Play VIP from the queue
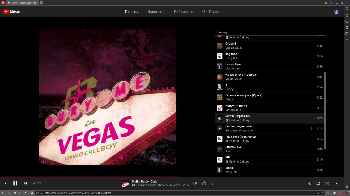 pyautogui.click(x=269, y=160)
